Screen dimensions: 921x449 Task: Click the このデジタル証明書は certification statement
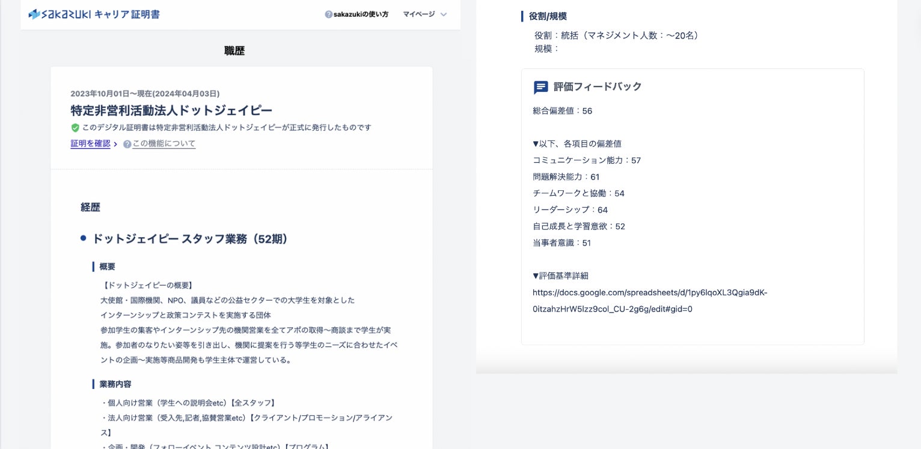pyautogui.click(x=227, y=128)
